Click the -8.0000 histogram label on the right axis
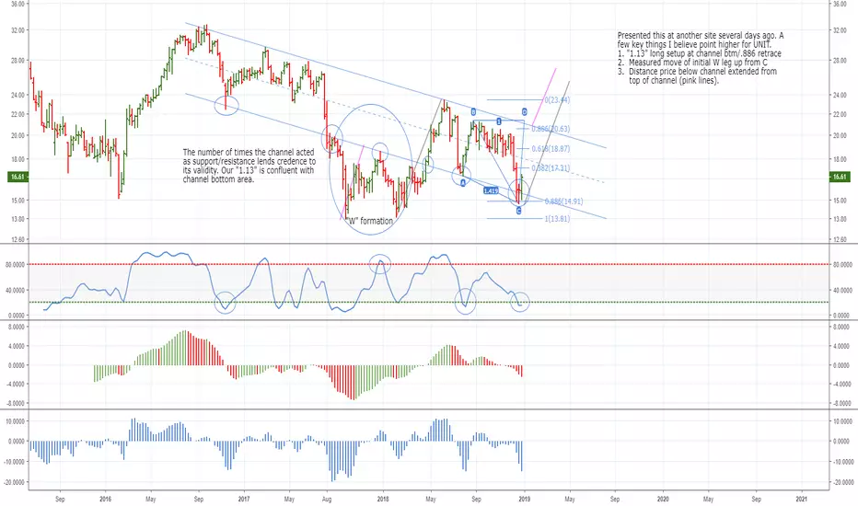The height and width of the screenshot is (506, 858). (x=841, y=403)
